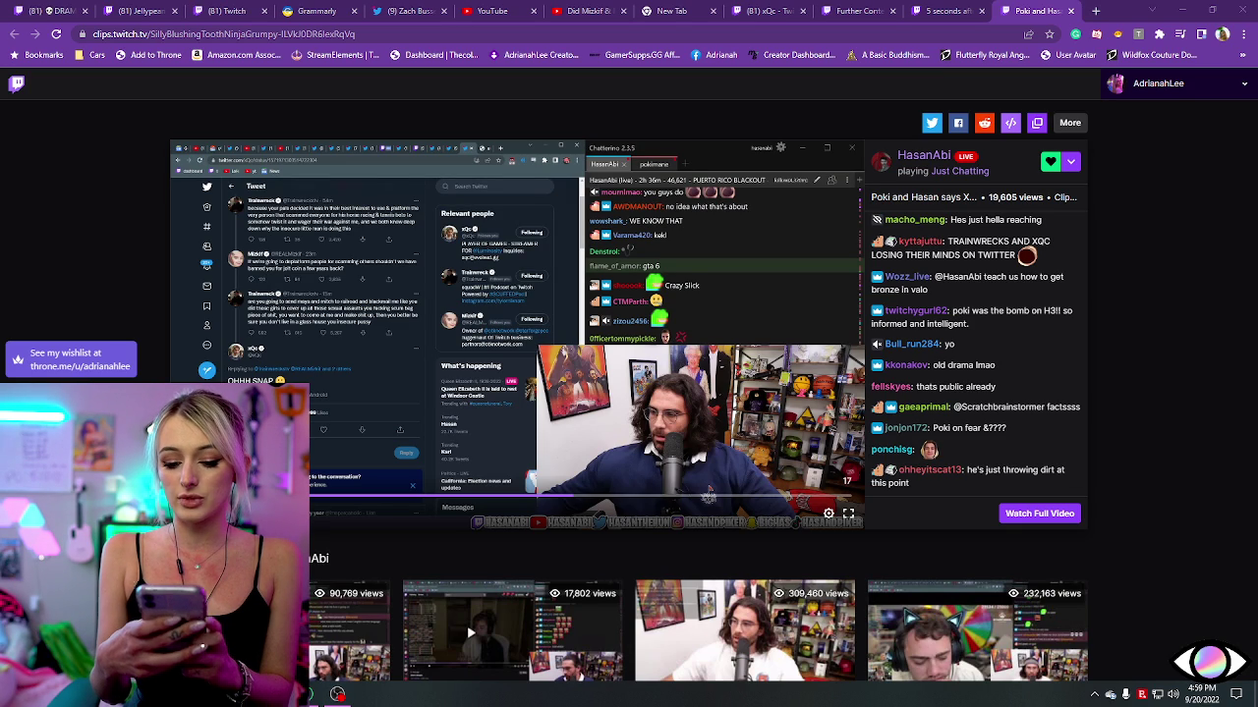Toggle the browser side panel
The height and width of the screenshot is (707, 1258).
[1201, 33]
